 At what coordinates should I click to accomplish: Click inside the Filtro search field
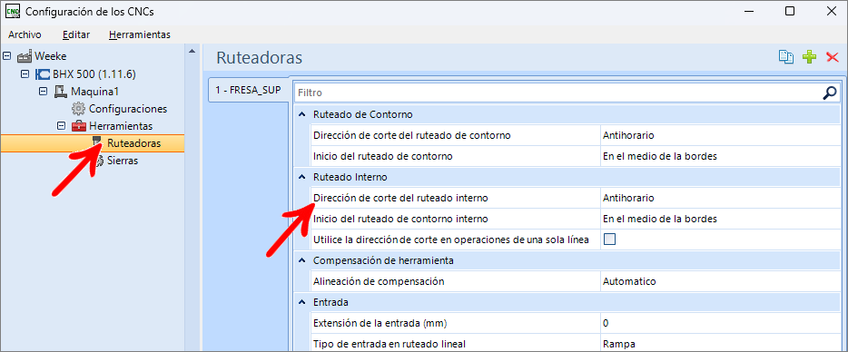[557, 93]
